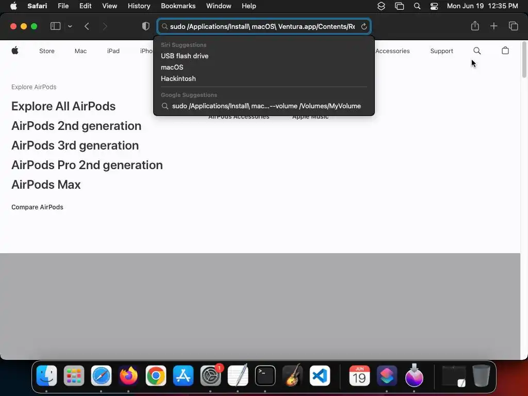
Task: Add a new tab with plus button
Action: click(x=493, y=26)
